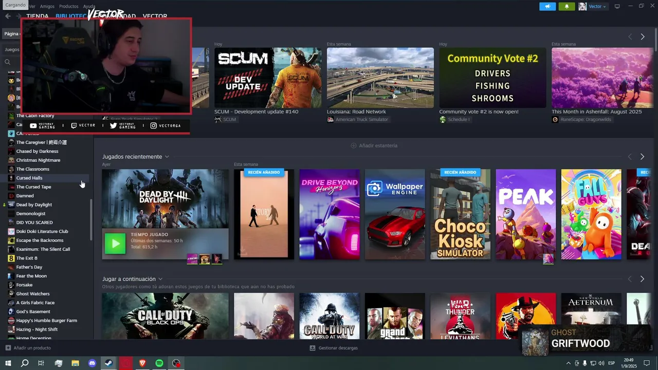Viewport: 658px width, 370px height.
Task: Open Wallpaper Engine cover
Action: [x=395, y=214]
